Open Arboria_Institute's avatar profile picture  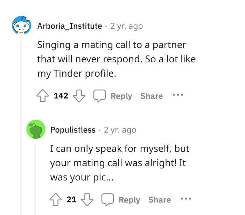(x=21, y=26)
